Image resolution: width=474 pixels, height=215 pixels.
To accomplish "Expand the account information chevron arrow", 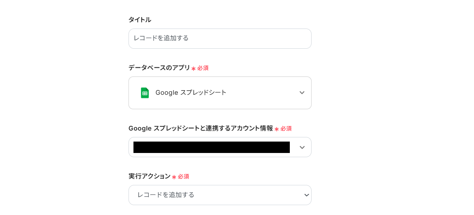I will pos(302,147).
